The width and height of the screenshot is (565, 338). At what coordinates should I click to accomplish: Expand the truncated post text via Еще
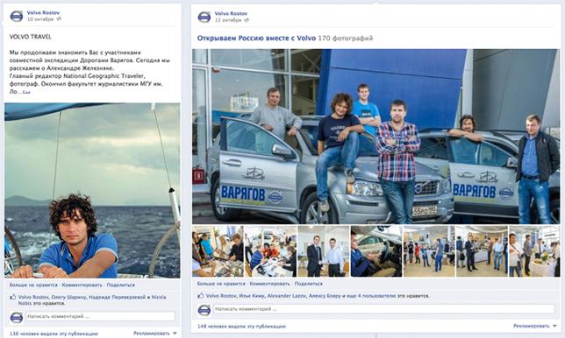pyautogui.click(x=26, y=93)
